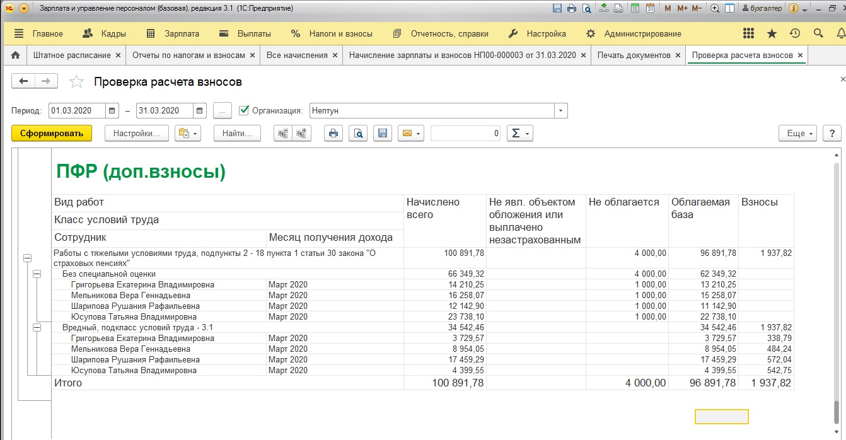Screen dimensions: 846x440
Task: Open the History clock icon
Action: tap(795, 33)
